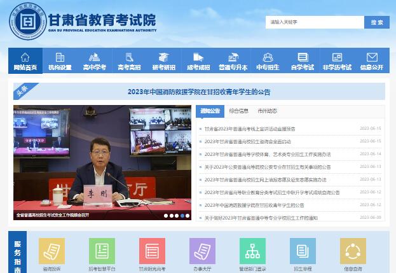The image size is (396, 273).
Task: Open the 自学考试 document icon
Action: click(x=303, y=57)
